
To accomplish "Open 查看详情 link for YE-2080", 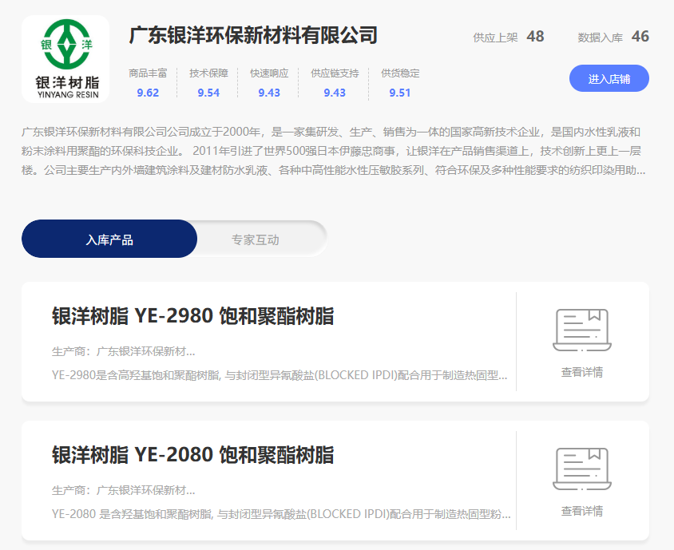I will pos(582,510).
